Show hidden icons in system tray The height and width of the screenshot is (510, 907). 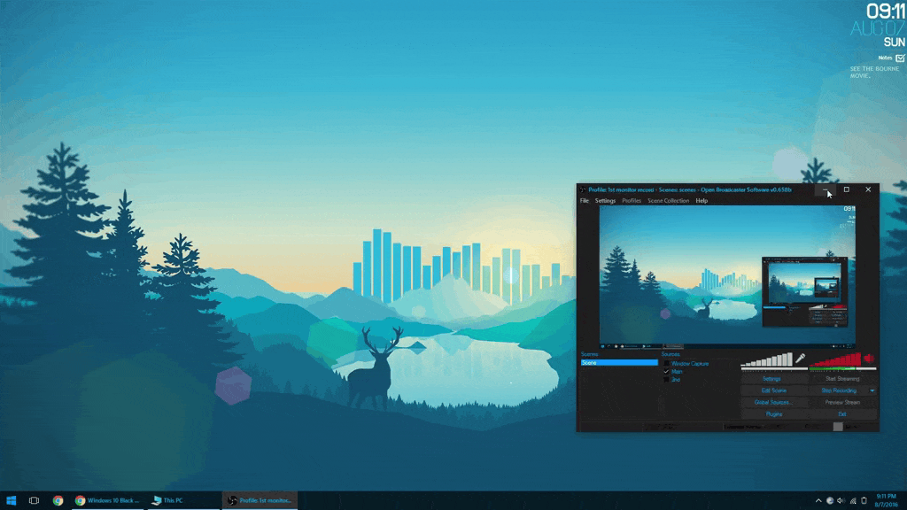pyautogui.click(x=818, y=500)
